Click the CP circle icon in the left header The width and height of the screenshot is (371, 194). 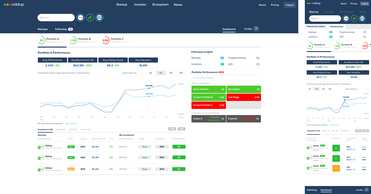click(x=100, y=18)
